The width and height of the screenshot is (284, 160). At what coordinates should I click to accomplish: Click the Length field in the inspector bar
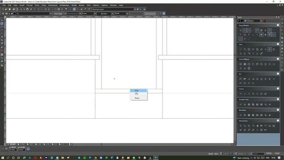21,150
